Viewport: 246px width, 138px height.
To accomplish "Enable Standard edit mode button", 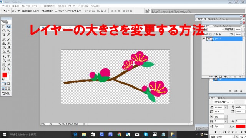I will pyautogui.click(x=4, y=84).
